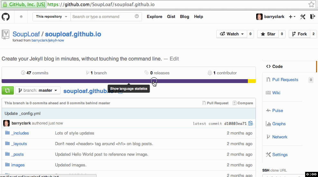Click the GitHub Octocat logo
Image resolution: width=318 pixels, height=177 pixels.
pyautogui.click(x=6, y=16)
